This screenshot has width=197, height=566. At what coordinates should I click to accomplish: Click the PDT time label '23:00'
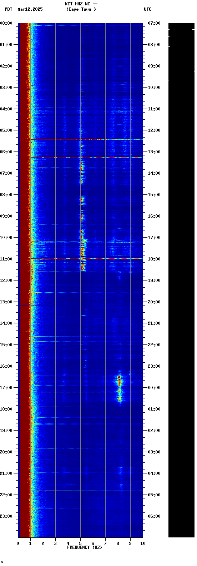pos(6,516)
